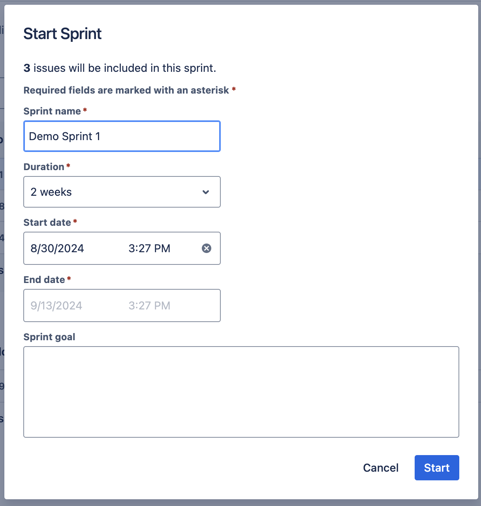Start the sprint with the Start button
Screen dimensions: 481x506
point(436,468)
